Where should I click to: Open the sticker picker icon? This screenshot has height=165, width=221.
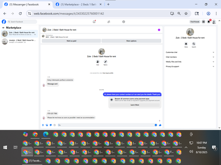pos(51,125)
